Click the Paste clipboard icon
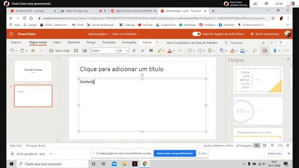The width and height of the screenshot is (299, 168). point(22,51)
